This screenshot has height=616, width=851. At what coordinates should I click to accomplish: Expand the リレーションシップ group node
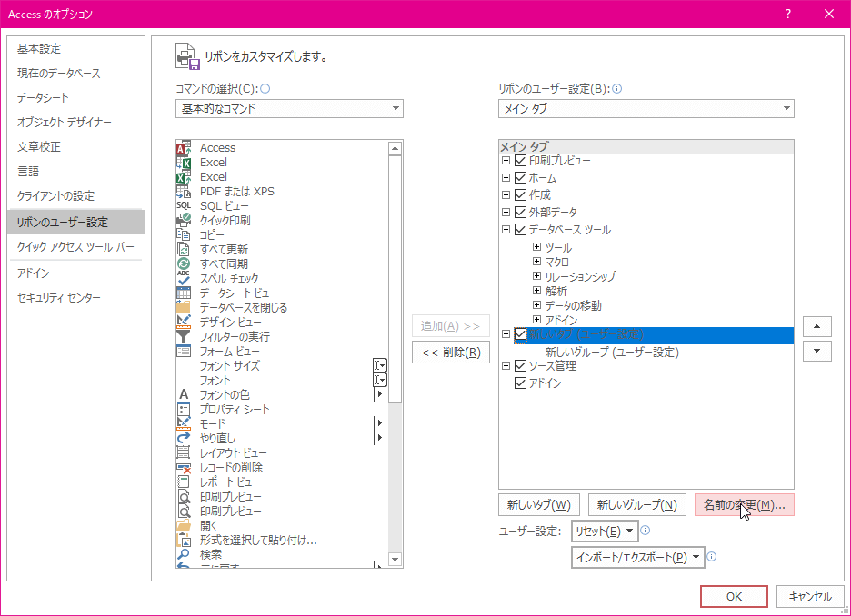[x=536, y=276]
